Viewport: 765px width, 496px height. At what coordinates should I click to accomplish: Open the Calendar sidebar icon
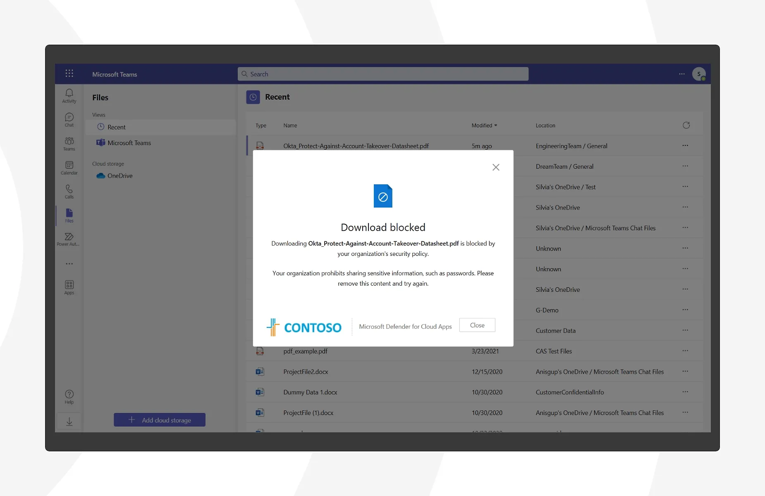[x=69, y=168]
